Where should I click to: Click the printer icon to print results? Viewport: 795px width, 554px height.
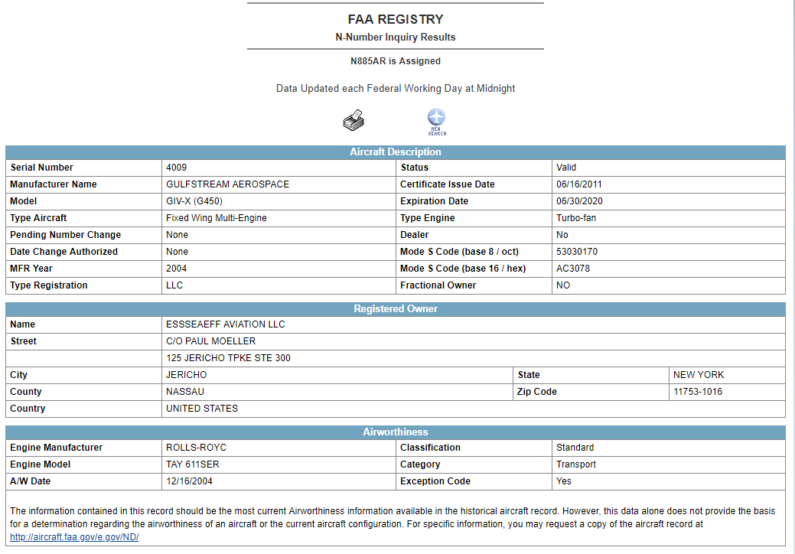click(354, 120)
